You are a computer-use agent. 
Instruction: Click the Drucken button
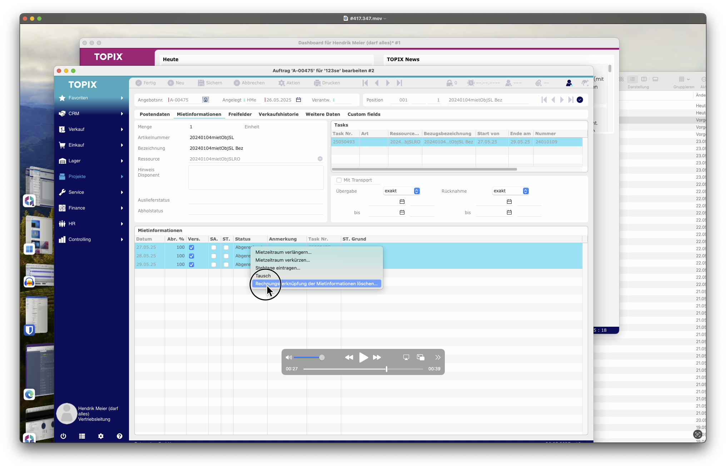(x=327, y=83)
